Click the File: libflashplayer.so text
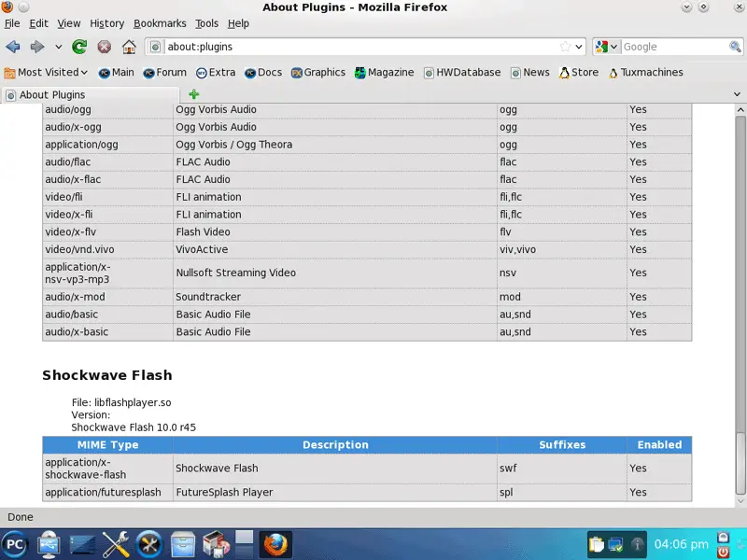This screenshot has width=747, height=560. tap(121, 402)
